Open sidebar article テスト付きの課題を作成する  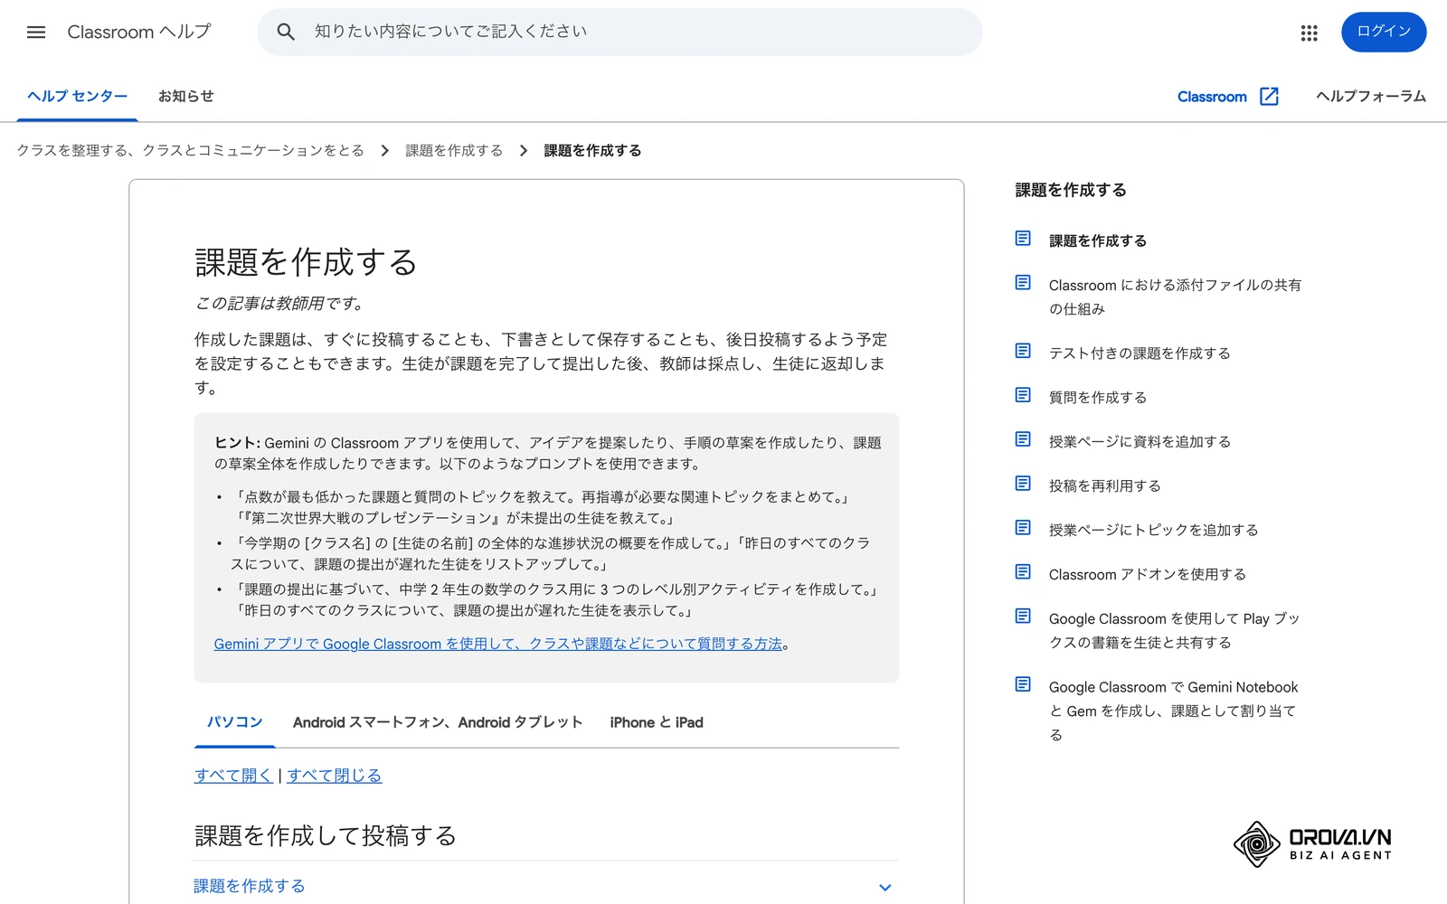pyautogui.click(x=1140, y=353)
